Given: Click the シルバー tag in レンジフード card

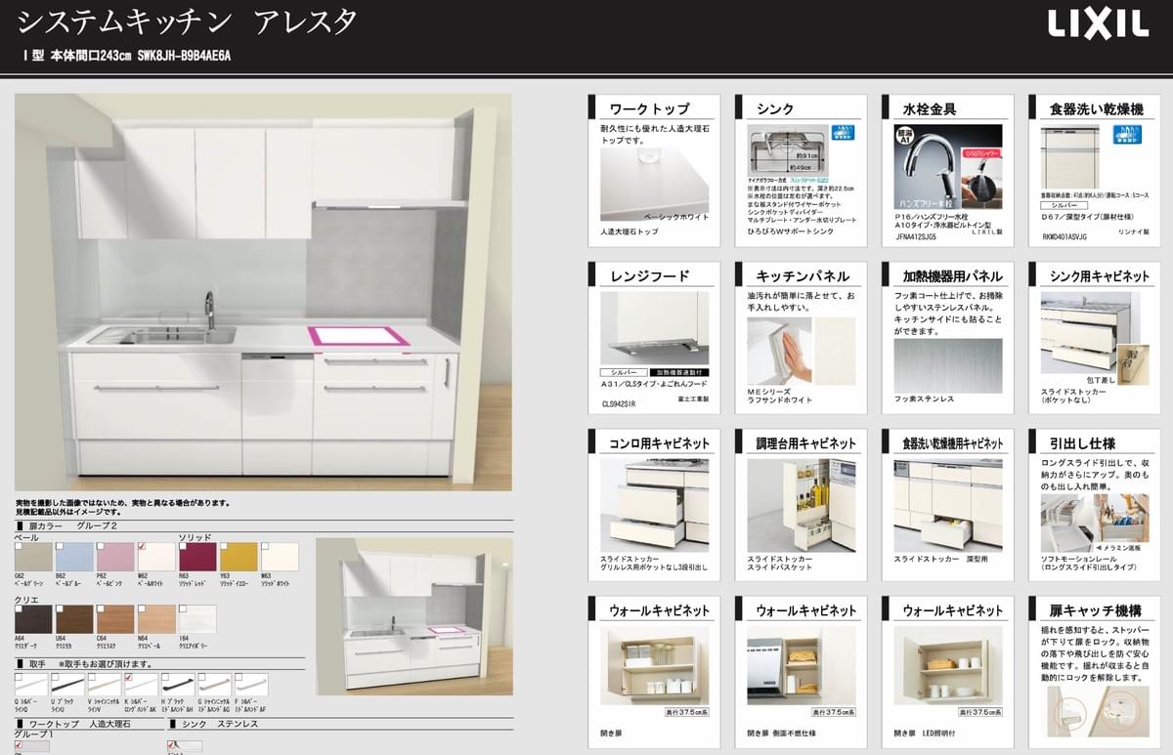Looking at the screenshot, I should (623, 372).
